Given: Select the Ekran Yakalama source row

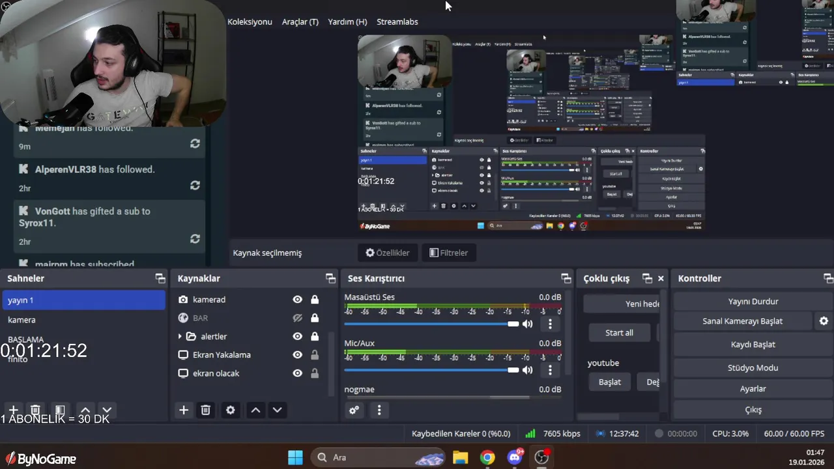Looking at the screenshot, I should coord(222,355).
